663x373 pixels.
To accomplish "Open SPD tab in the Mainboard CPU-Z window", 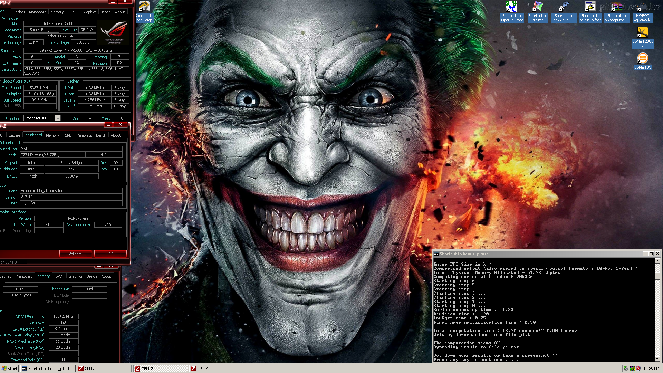I will click(x=68, y=135).
